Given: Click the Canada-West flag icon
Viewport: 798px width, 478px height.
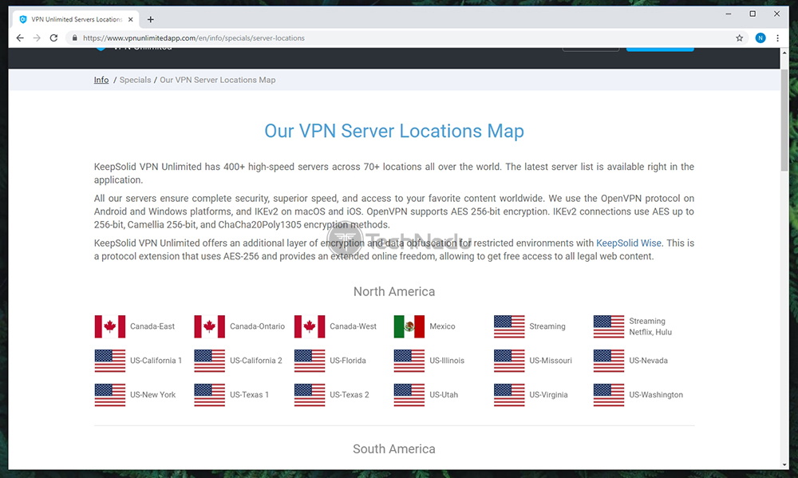Looking at the screenshot, I should click(x=310, y=326).
